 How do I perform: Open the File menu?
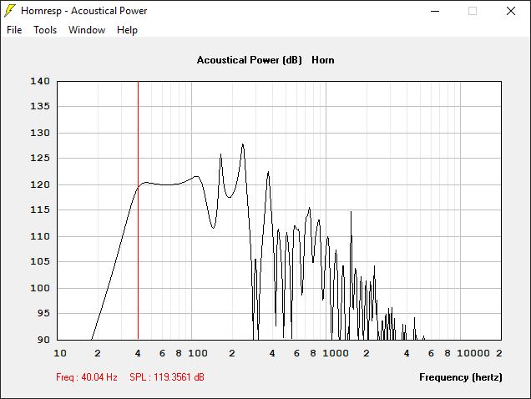point(14,30)
